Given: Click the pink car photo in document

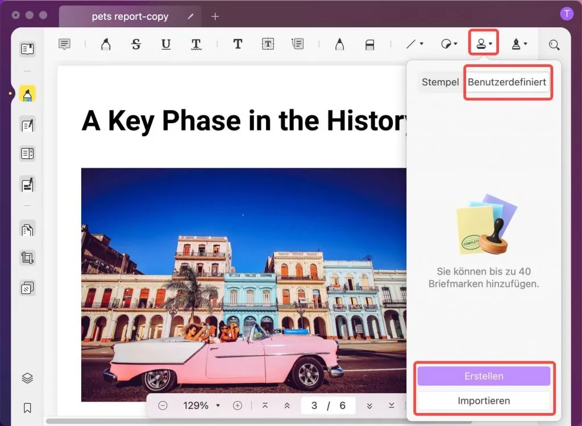Looking at the screenshot, I should pyautogui.click(x=243, y=285).
